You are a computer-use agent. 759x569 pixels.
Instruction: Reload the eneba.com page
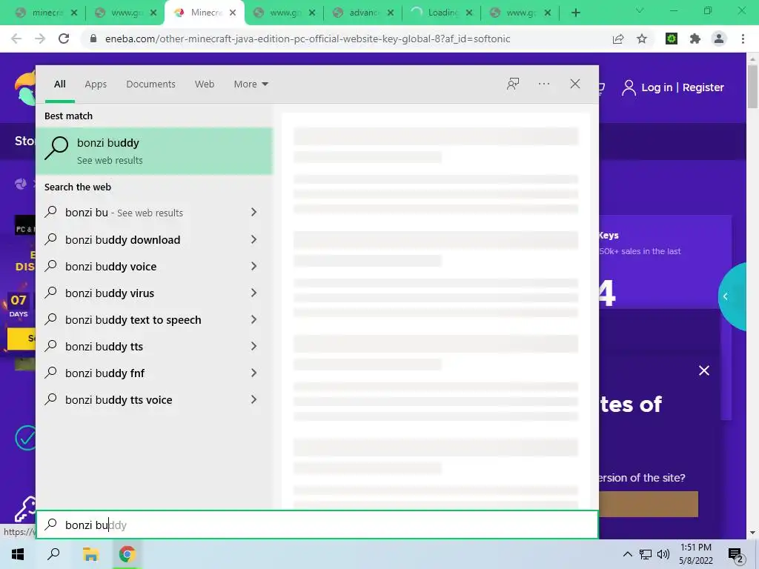point(64,39)
